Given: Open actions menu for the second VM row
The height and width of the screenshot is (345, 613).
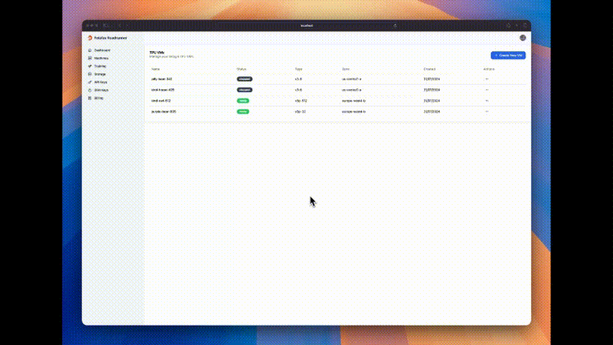Looking at the screenshot, I should pos(487,90).
